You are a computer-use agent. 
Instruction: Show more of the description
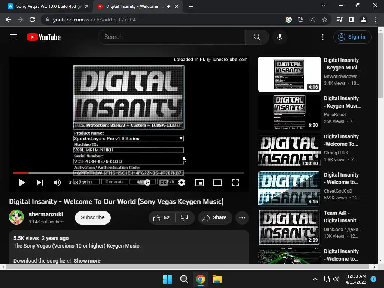pos(87,261)
